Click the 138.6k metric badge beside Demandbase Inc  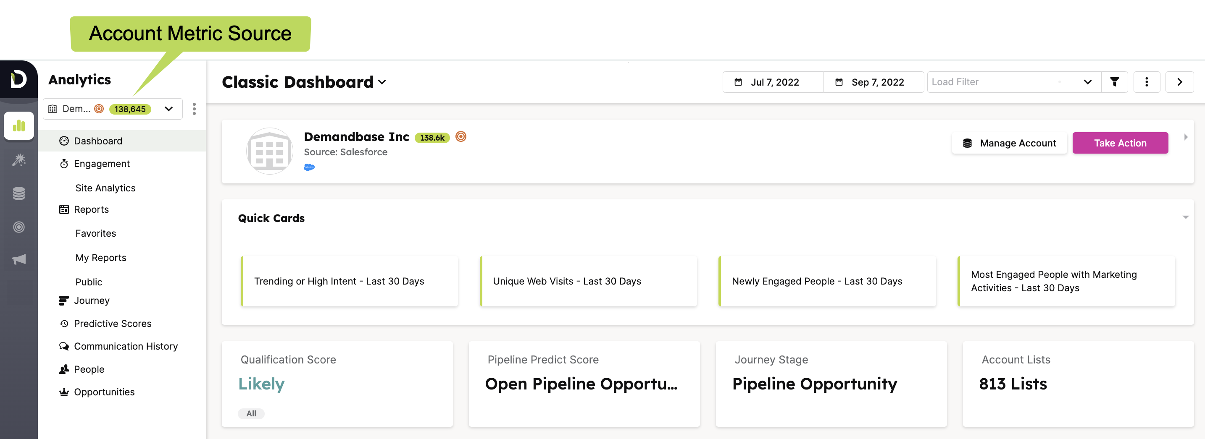point(432,137)
